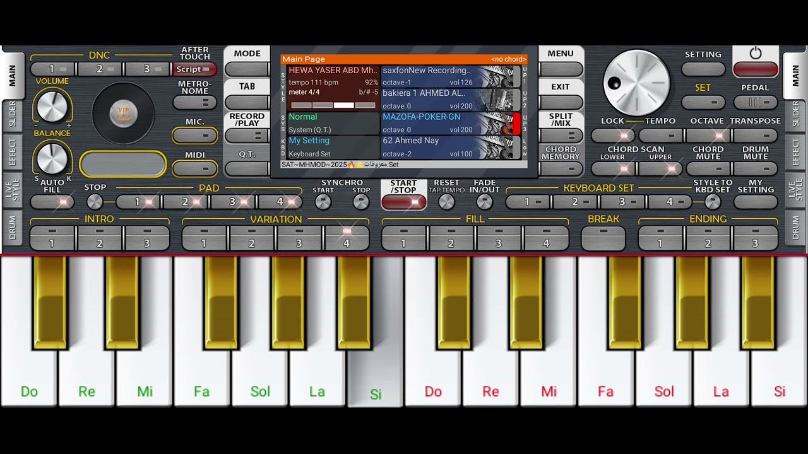The image size is (808, 454).
Task: Click the TEMPO button
Action: (660, 135)
